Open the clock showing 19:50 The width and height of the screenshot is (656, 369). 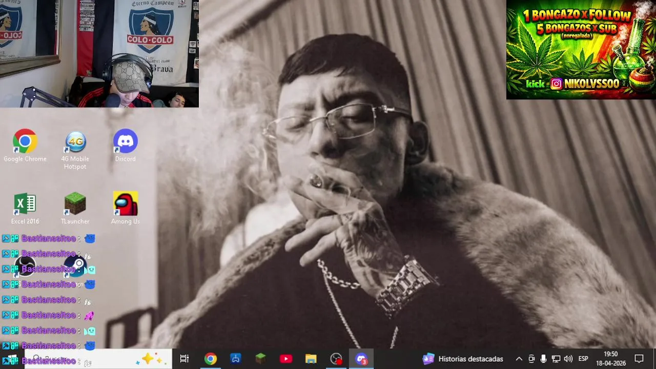tap(611, 359)
